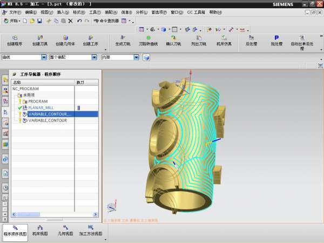
Task: Switch to 程序顺序视图 (Program Order View)
Action: click(15, 233)
